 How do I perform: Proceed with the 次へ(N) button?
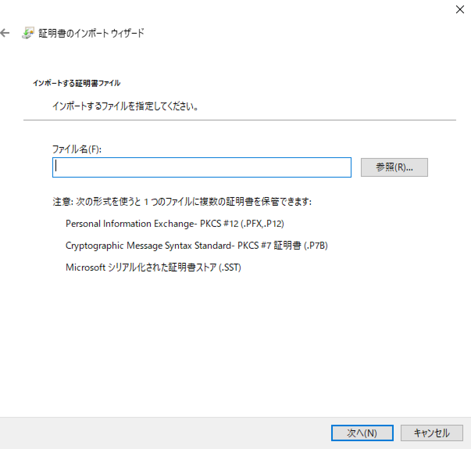pos(362,433)
